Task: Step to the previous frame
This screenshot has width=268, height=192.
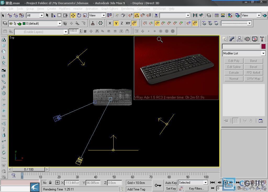Action: pos(219,182)
